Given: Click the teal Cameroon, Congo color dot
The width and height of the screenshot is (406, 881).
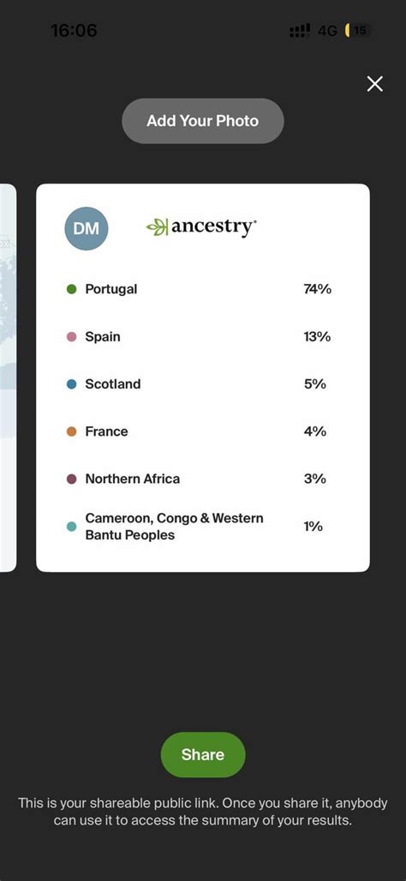Looking at the screenshot, I should tap(71, 527).
